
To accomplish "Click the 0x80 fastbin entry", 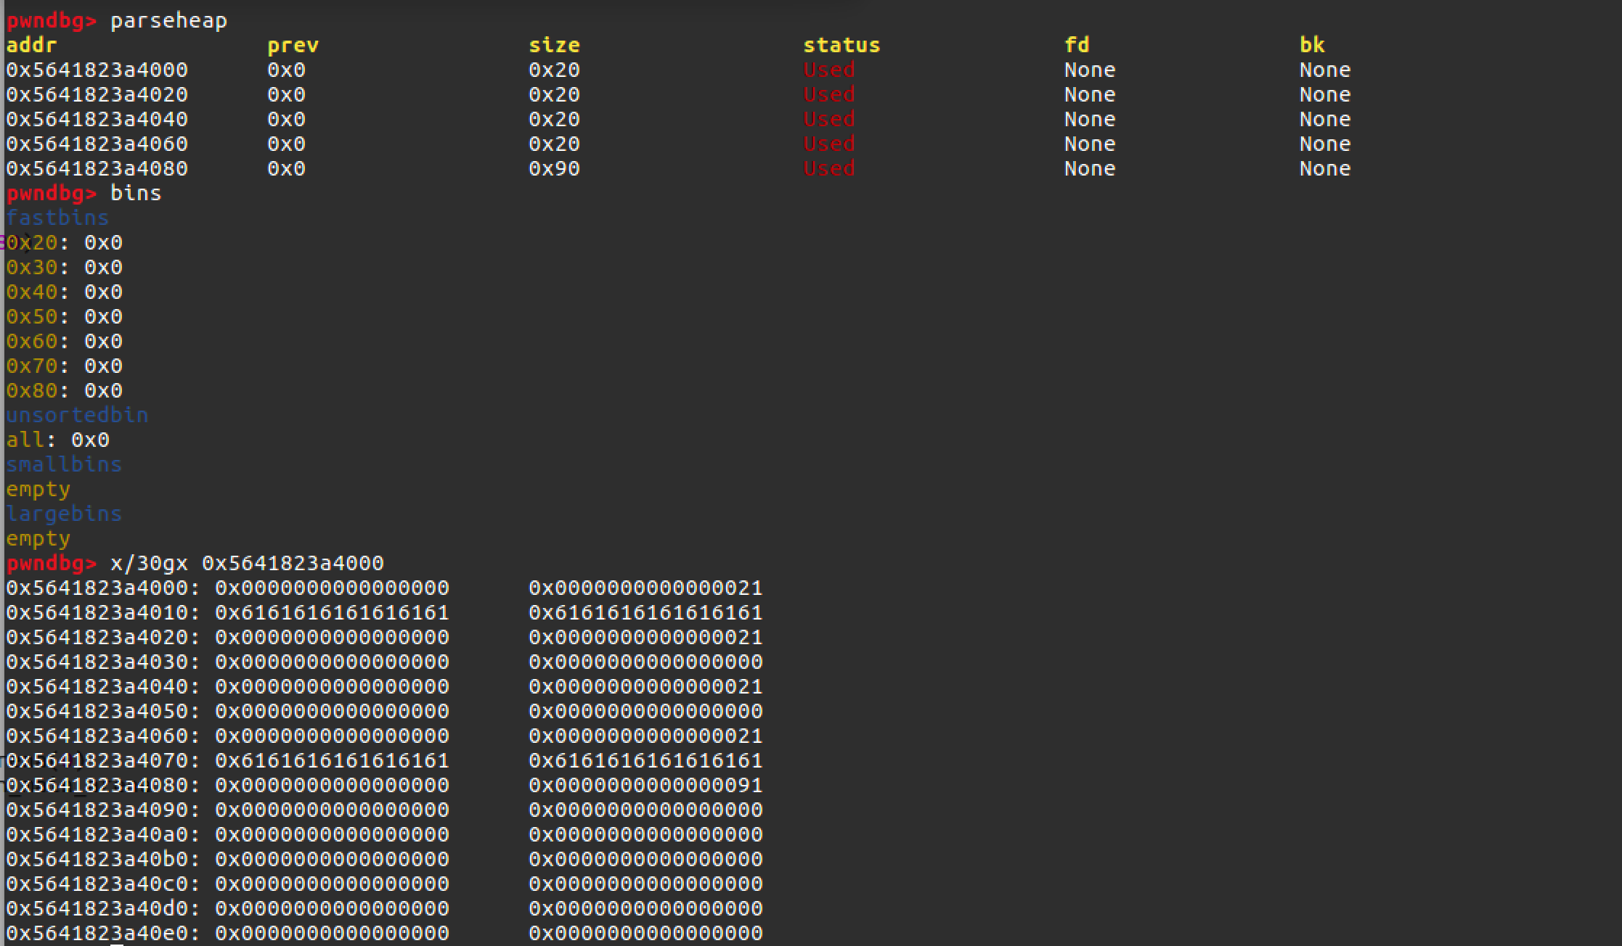I will click(64, 390).
